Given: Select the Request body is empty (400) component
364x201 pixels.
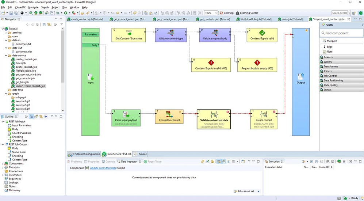Looking at the screenshot, I should (257, 65).
